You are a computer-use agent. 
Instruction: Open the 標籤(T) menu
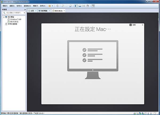(x=35, y=6)
